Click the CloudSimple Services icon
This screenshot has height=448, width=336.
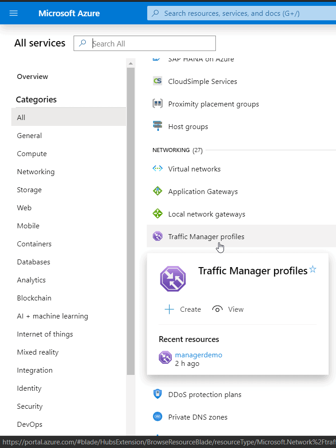click(157, 82)
